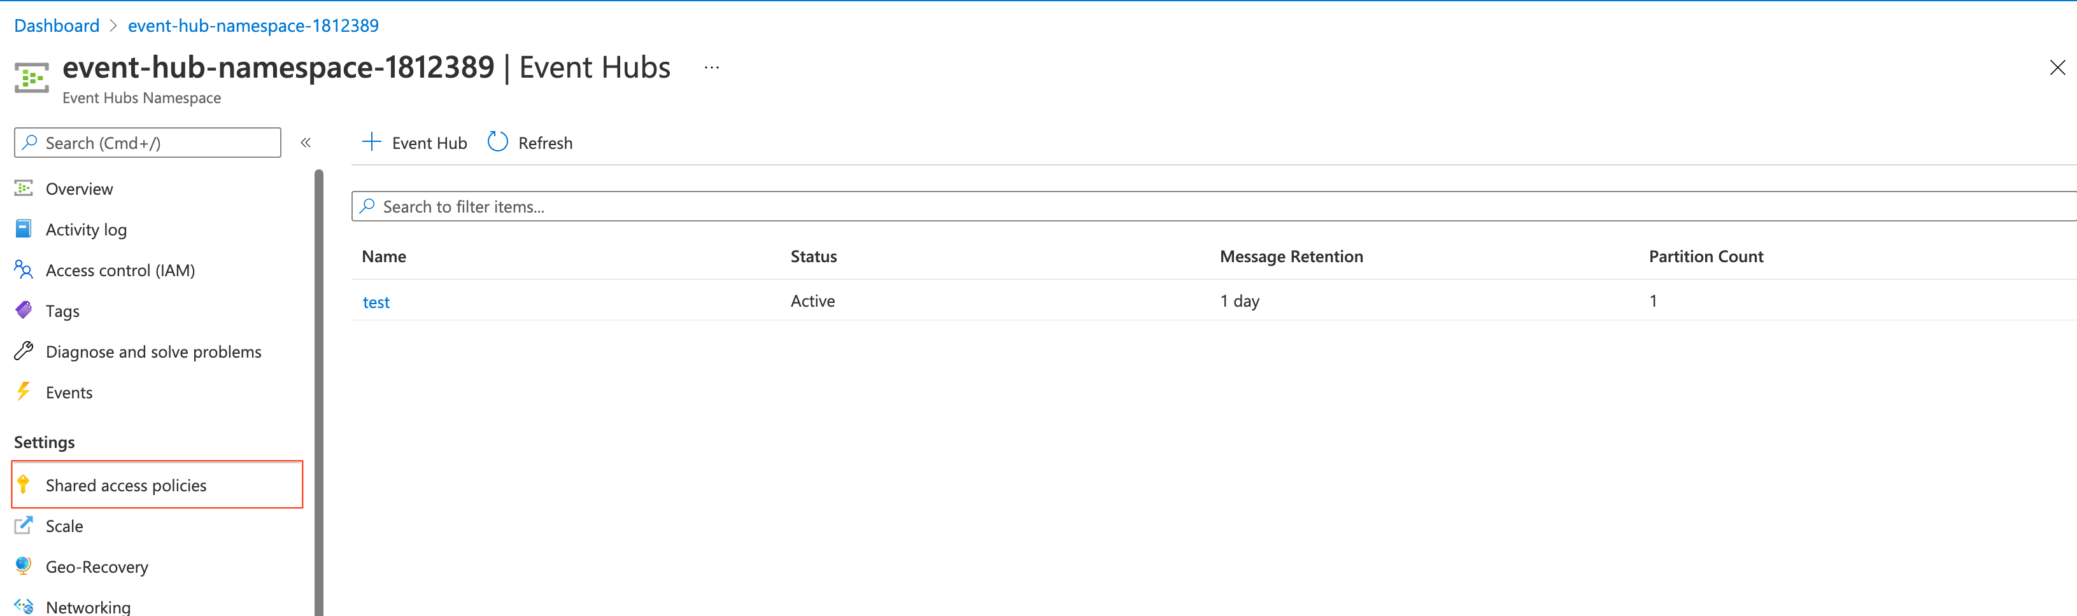Open the Scale settings

click(64, 526)
